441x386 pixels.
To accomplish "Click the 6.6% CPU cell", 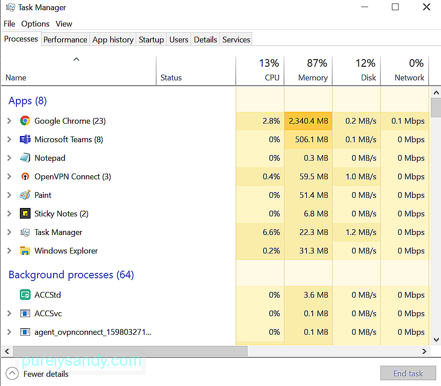I will click(x=260, y=232).
